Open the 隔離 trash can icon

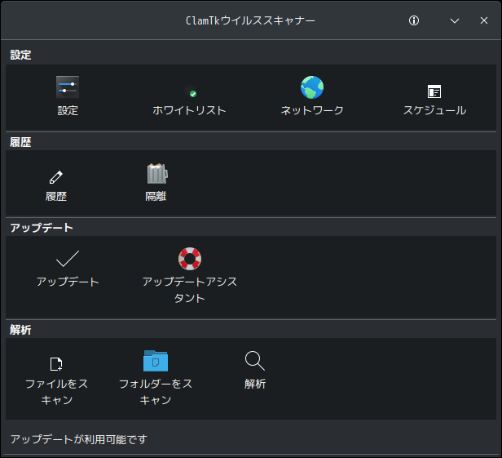point(156,173)
